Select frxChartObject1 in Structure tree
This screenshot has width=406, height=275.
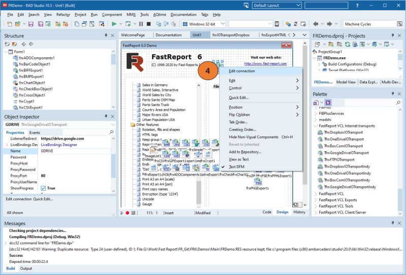tap(32, 83)
